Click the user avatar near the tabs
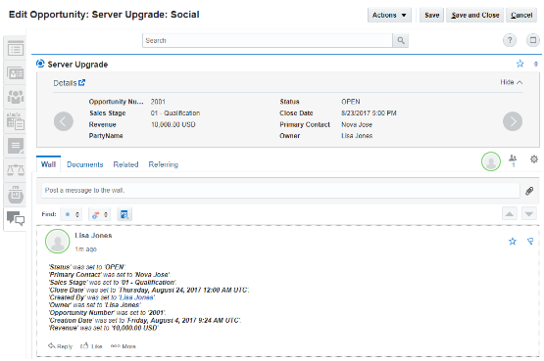544x361 pixels. 491,161
